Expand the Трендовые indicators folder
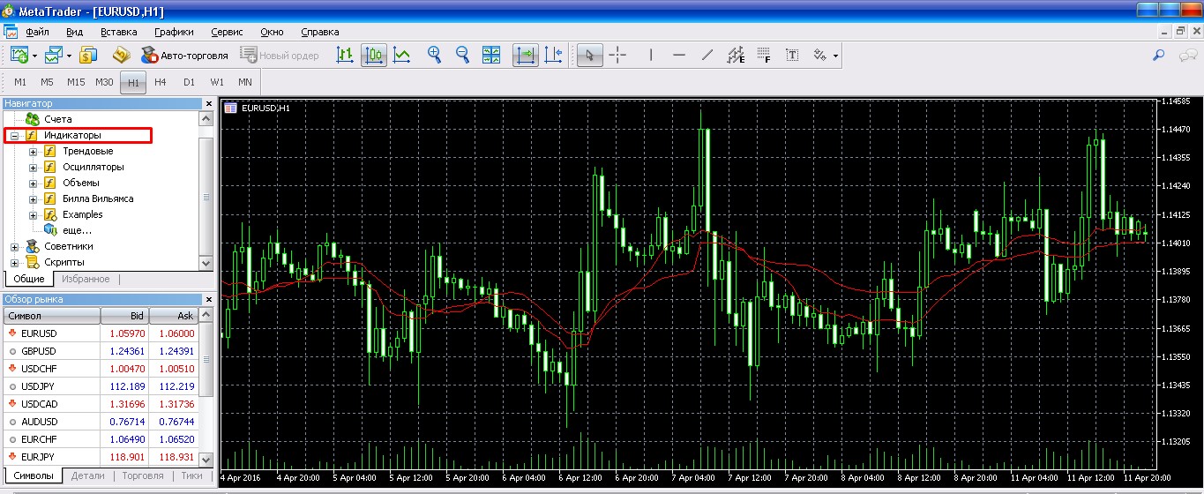This screenshot has height=494, width=1204. click(34, 152)
